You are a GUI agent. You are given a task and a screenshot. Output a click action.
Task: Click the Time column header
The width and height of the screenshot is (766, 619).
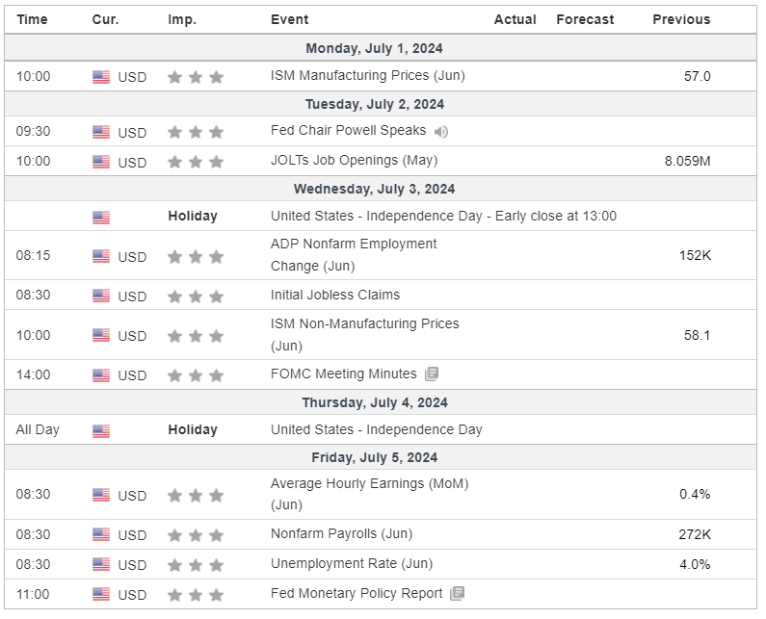tap(32, 19)
